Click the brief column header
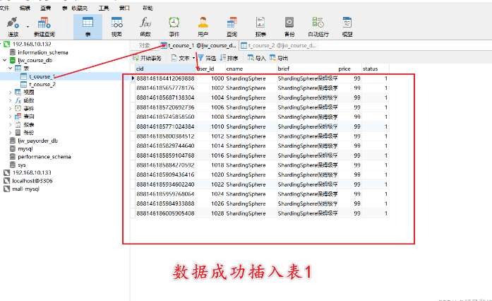Image resolution: width=492 pixels, height=301 pixels. [x=307, y=69]
